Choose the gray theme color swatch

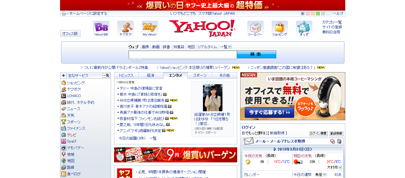coord(323,14)
